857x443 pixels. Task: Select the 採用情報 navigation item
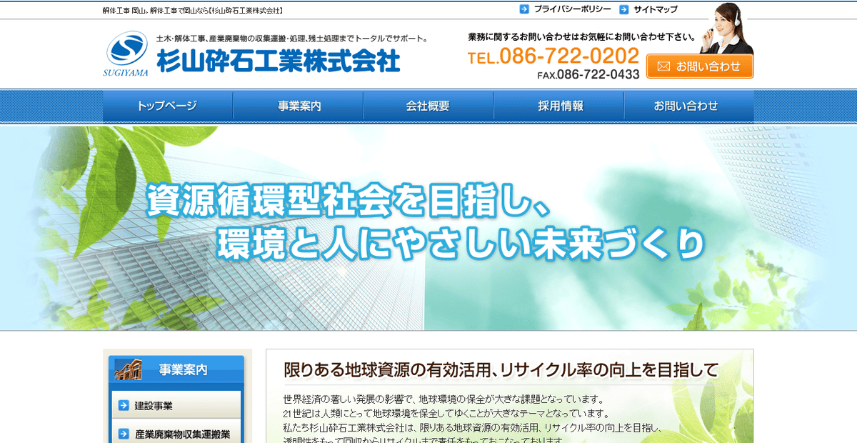[x=559, y=105]
